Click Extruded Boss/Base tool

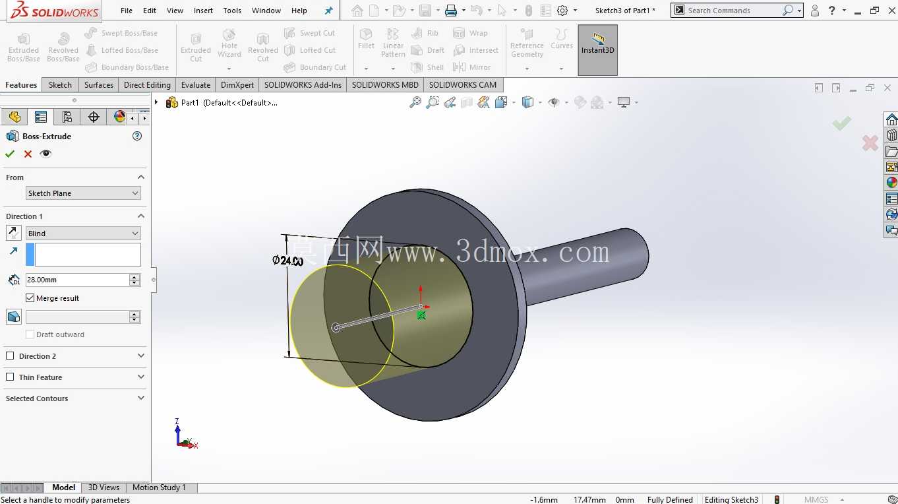pos(24,46)
